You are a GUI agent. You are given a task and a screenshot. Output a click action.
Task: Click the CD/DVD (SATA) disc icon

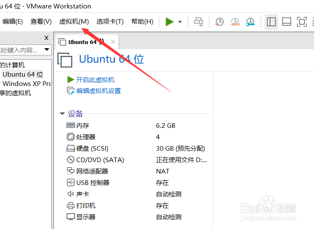point(70,160)
